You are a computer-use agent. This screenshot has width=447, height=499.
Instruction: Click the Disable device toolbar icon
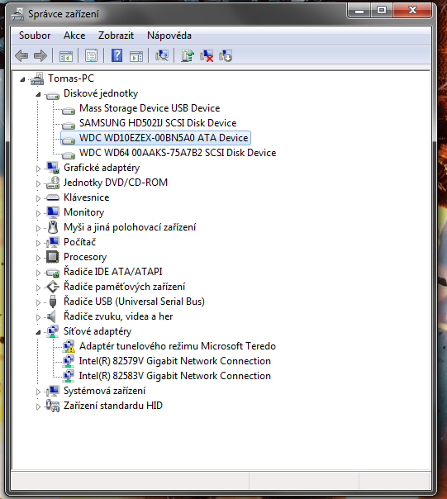[x=226, y=56]
